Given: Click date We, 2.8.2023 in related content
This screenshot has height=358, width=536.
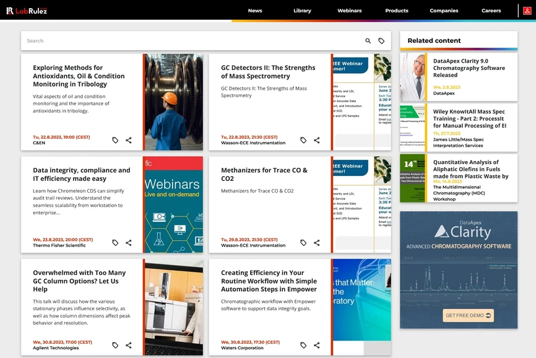Looking at the screenshot, I should pos(446,87).
